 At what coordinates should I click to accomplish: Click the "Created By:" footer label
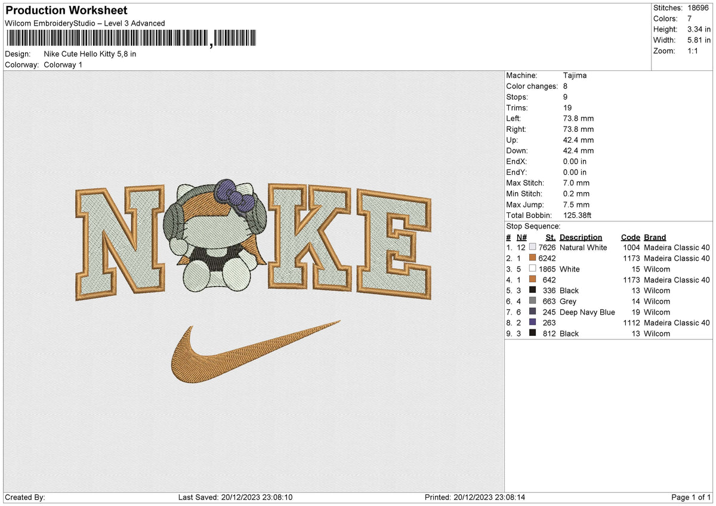pyautogui.click(x=24, y=498)
